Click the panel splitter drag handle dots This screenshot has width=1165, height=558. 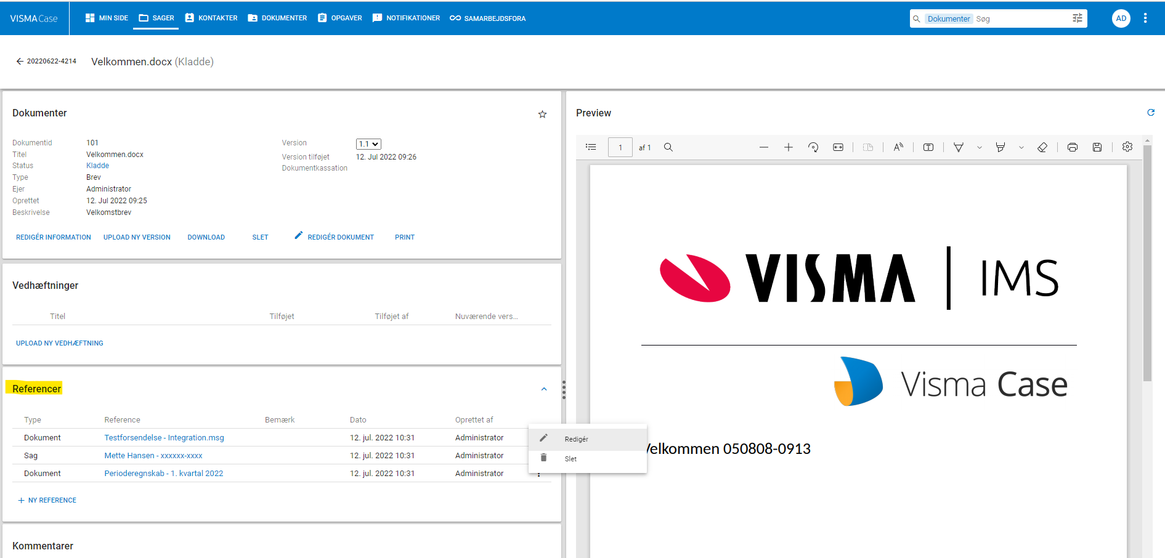click(564, 390)
